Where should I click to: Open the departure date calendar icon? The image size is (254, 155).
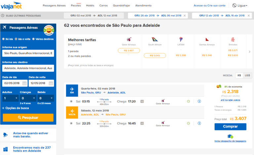[24, 83]
